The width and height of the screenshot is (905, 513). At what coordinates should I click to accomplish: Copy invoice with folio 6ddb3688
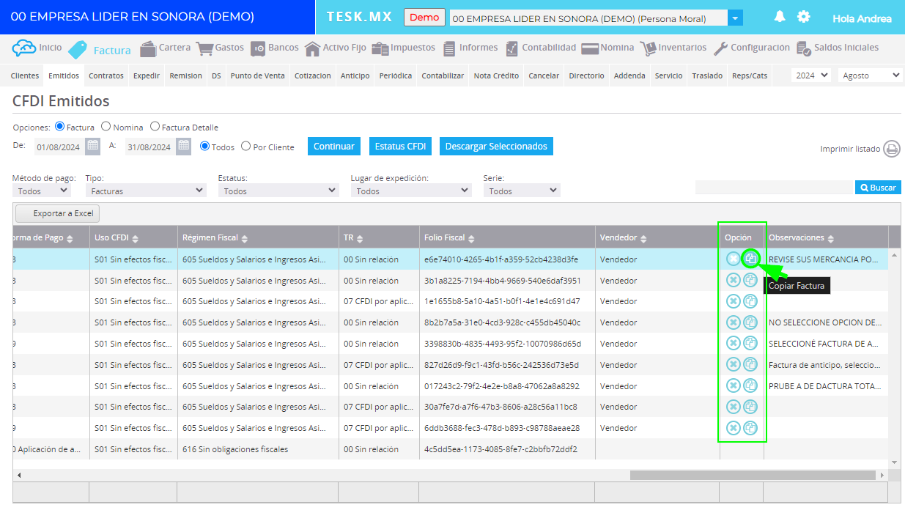750,427
